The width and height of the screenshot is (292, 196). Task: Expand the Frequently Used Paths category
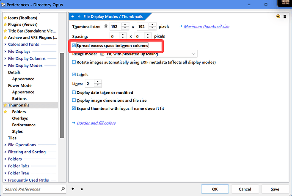click(5, 180)
